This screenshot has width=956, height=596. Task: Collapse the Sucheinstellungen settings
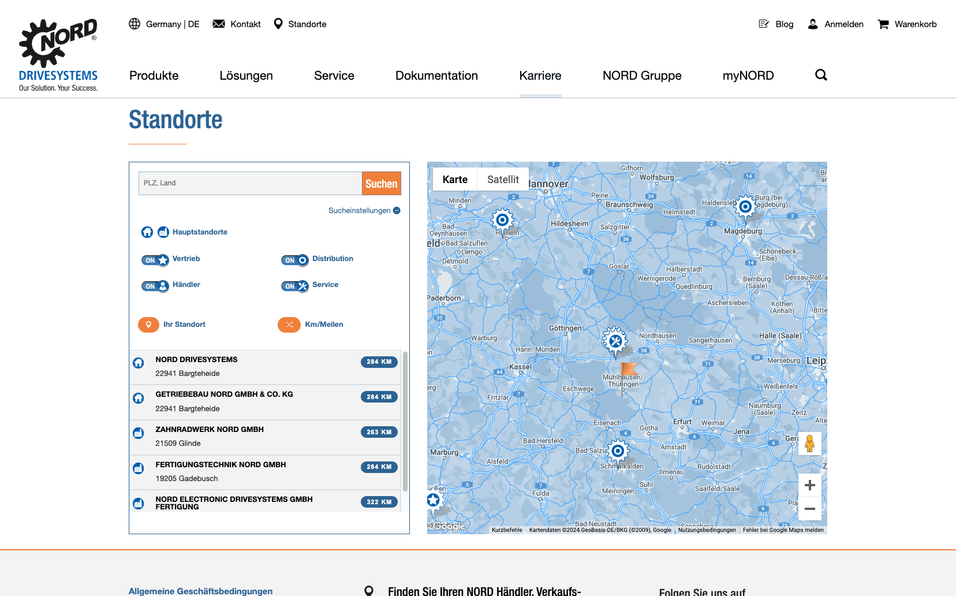(x=364, y=211)
